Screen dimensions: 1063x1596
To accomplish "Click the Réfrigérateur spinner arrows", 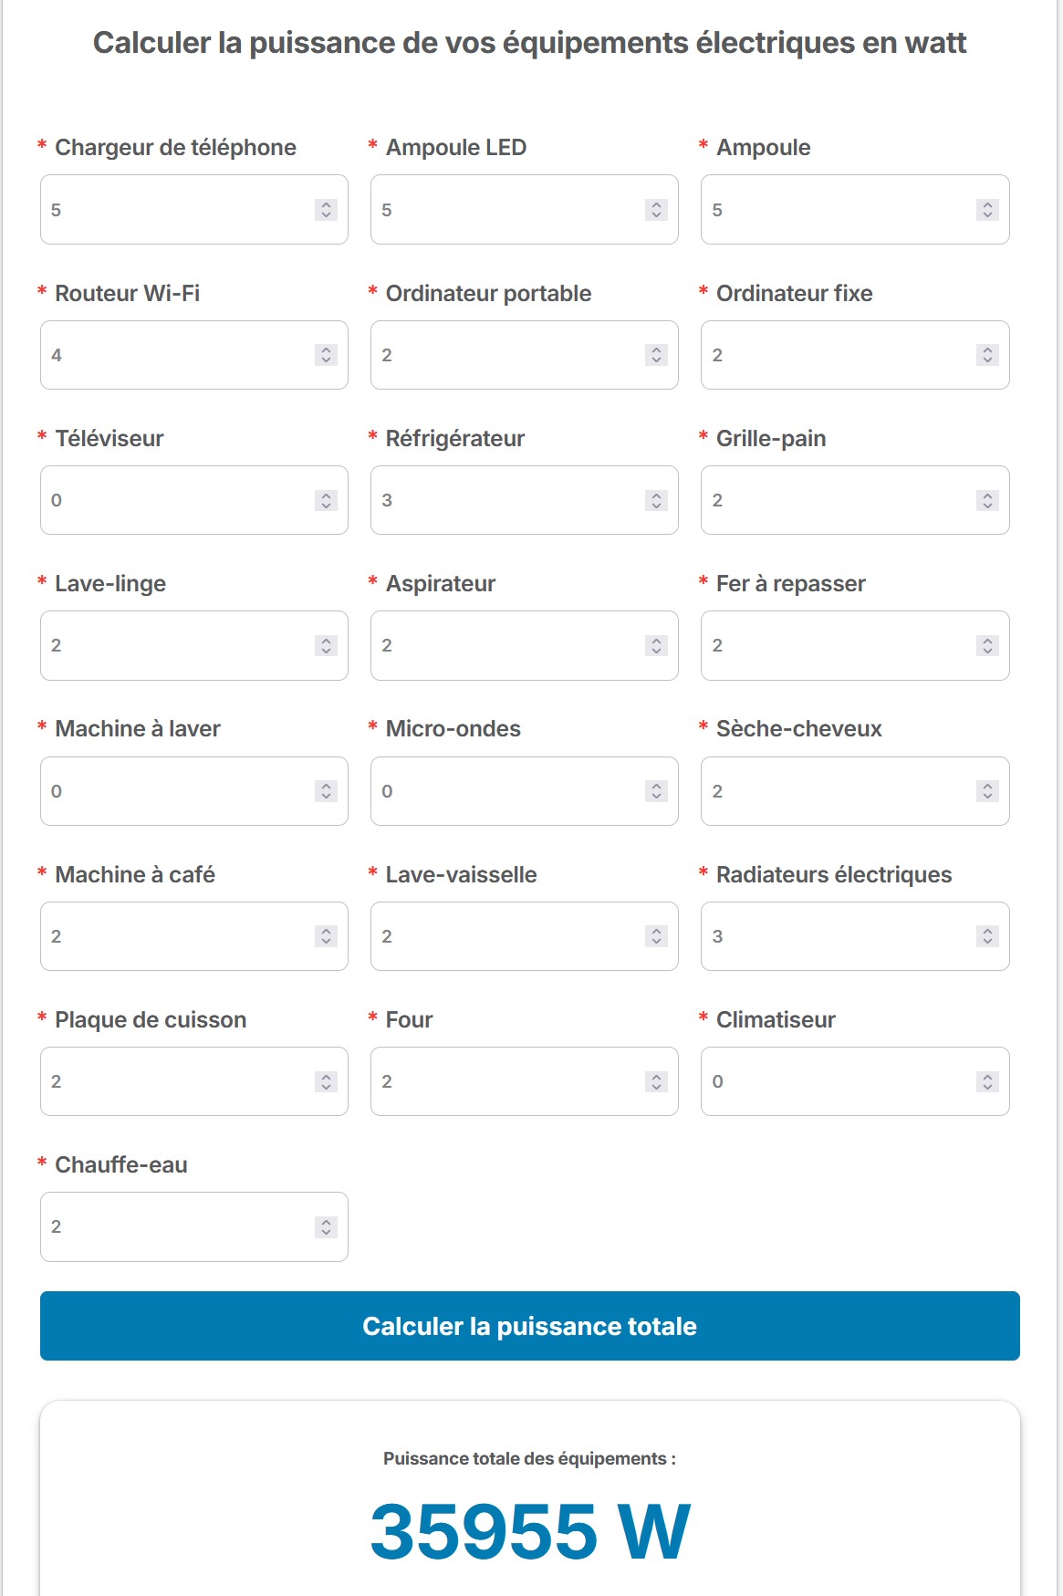I will 656,500.
